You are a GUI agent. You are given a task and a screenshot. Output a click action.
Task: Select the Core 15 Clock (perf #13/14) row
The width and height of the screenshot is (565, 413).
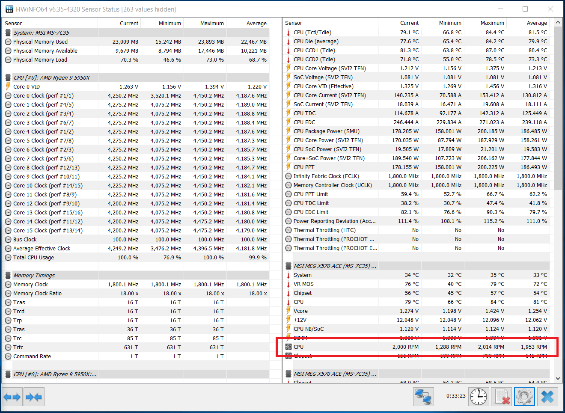[136, 230]
